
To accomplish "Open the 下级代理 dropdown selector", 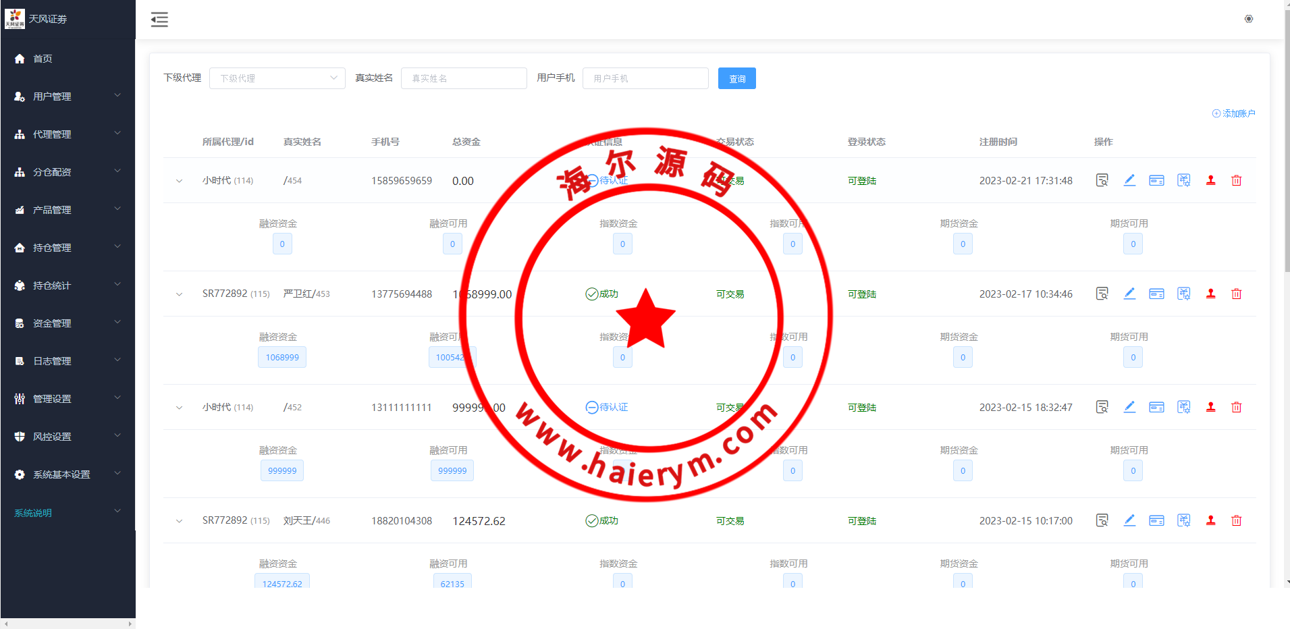I will pos(277,78).
